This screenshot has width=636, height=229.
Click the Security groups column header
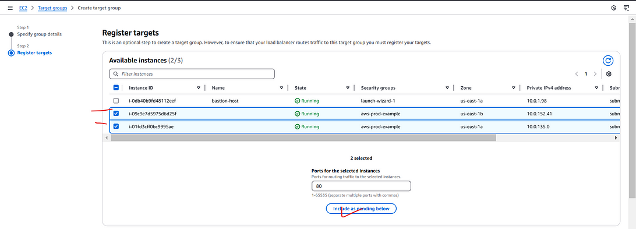coord(378,88)
